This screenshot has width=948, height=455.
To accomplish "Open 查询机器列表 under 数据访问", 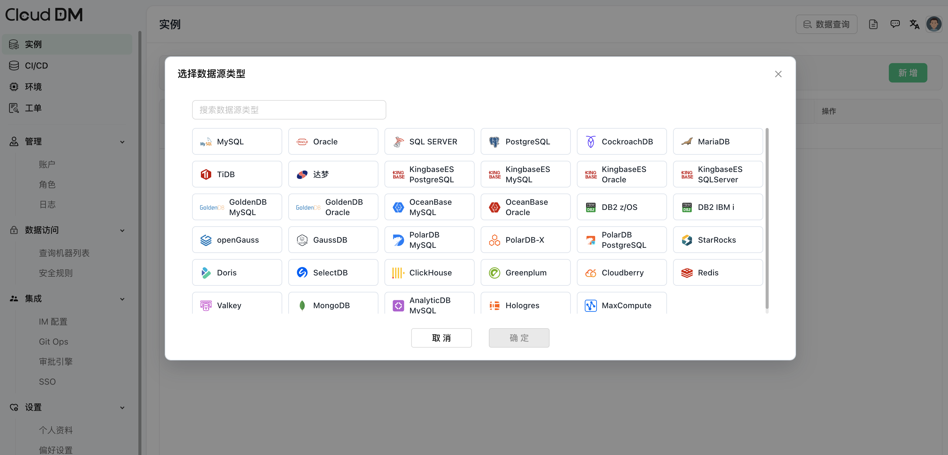I will pos(64,253).
